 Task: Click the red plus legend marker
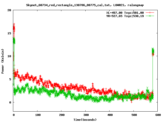(x=150, y=13)
